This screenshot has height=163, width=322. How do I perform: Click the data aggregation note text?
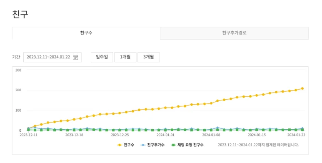click(258, 145)
